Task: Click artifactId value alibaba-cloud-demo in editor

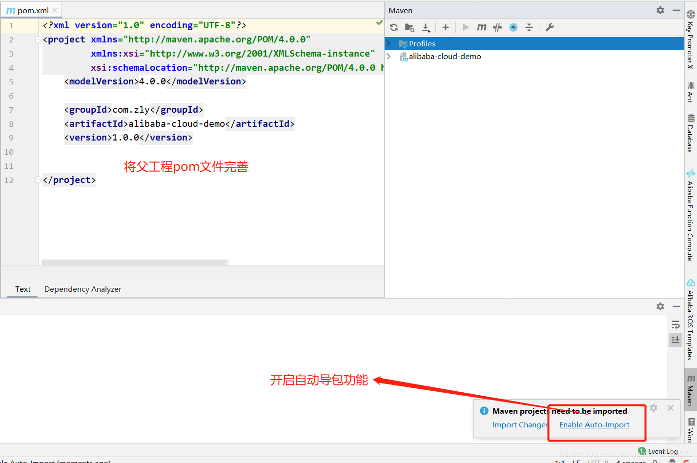Action: tap(177, 124)
